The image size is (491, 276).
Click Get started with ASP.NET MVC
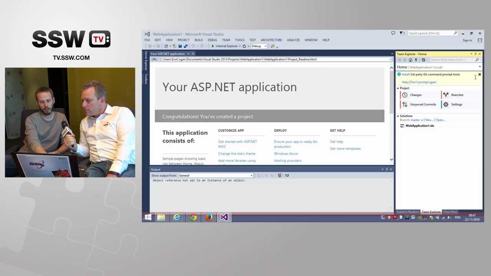(237, 144)
